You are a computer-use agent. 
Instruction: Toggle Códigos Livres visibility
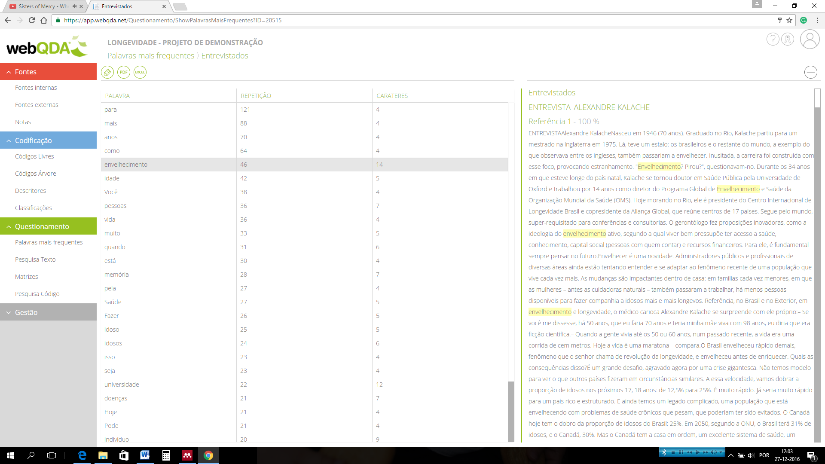(34, 156)
